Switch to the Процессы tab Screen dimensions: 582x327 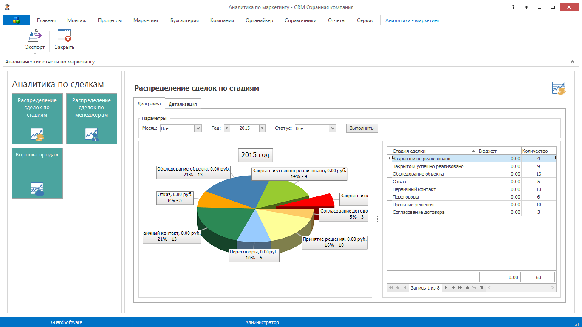pyautogui.click(x=110, y=20)
